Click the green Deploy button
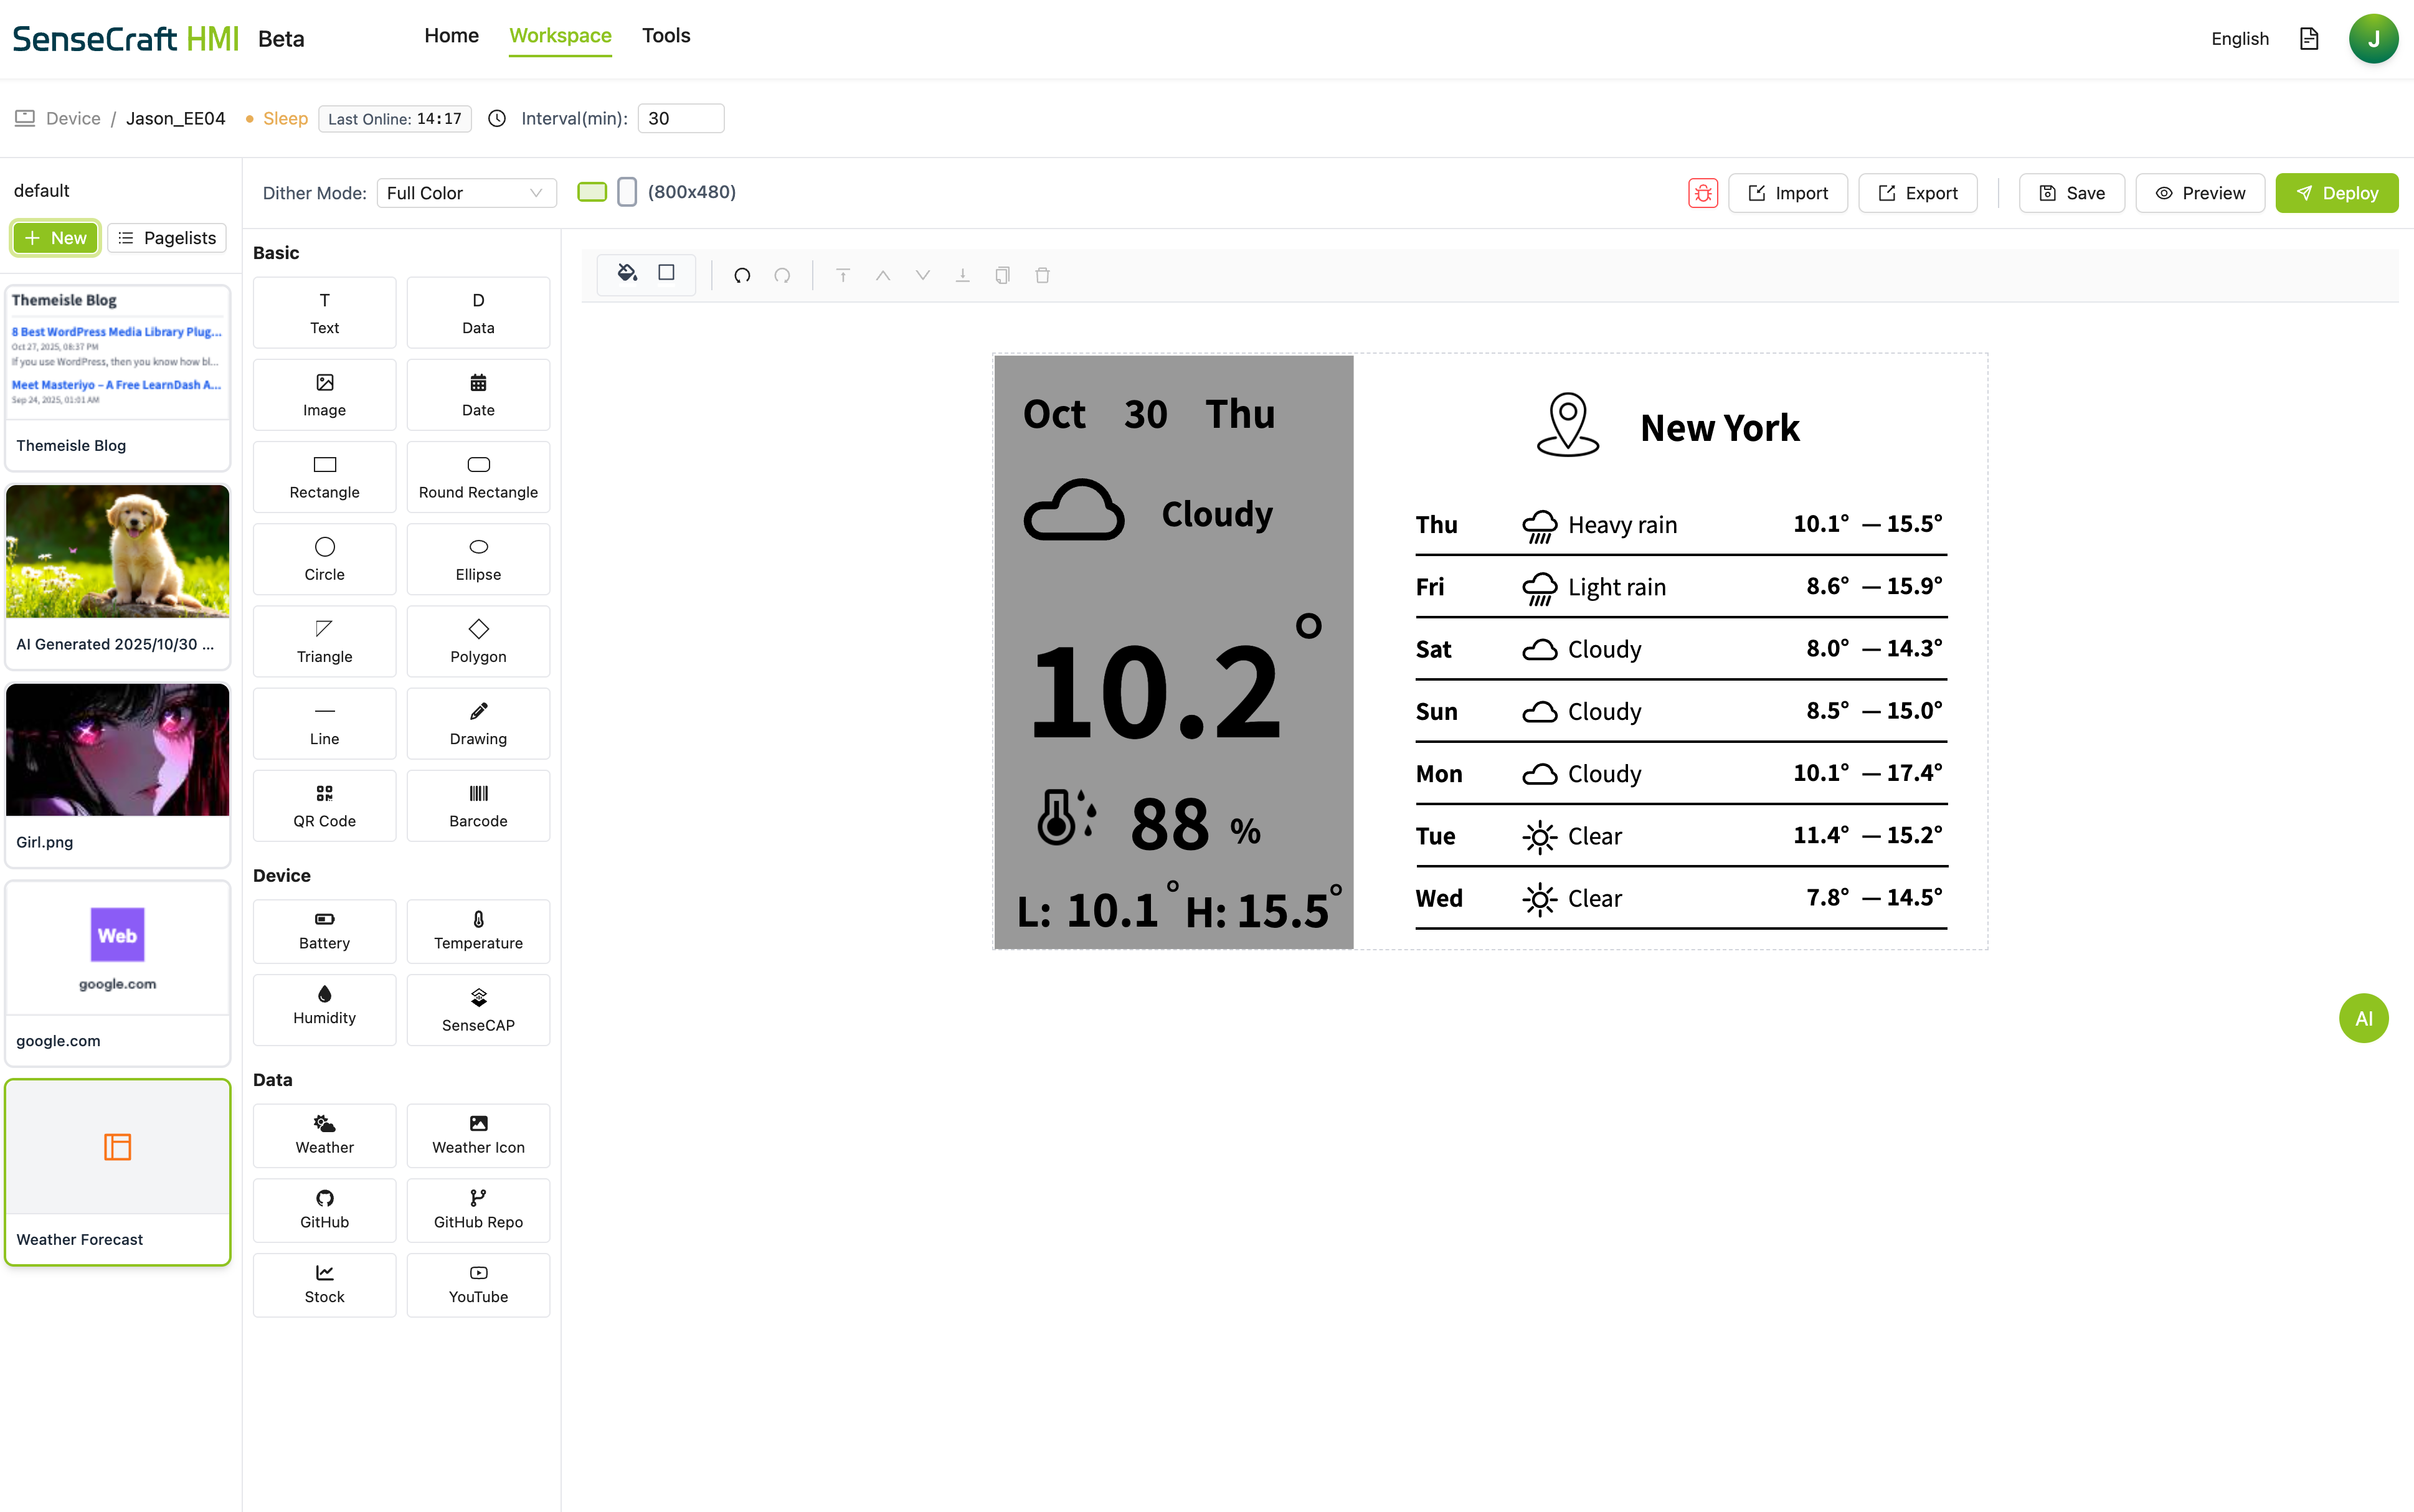 click(x=2336, y=193)
